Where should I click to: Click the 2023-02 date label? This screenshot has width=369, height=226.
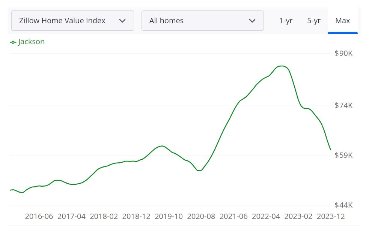(298, 216)
